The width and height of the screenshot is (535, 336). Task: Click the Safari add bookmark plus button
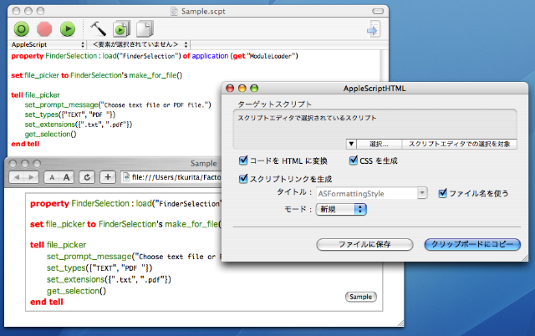[108, 177]
